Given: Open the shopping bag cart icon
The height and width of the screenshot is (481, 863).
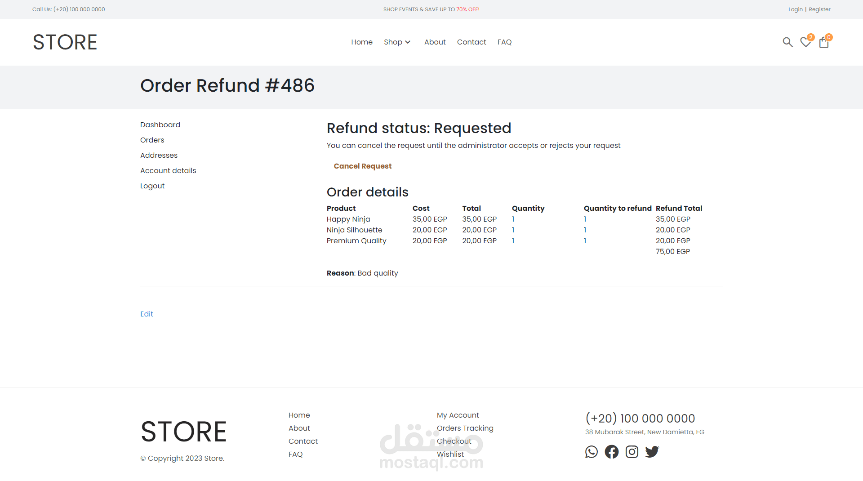Looking at the screenshot, I should point(824,42).
